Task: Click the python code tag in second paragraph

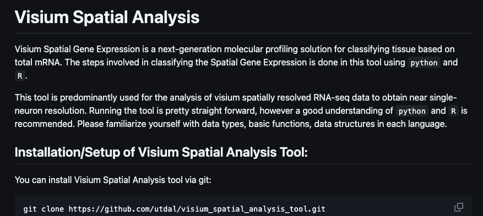Action: (x=412, y=111)
